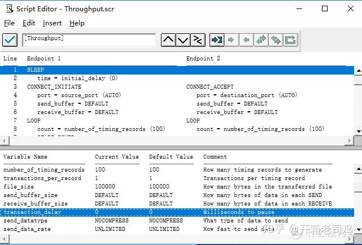362x245 pixels.
Task: Select Endpoint 1 send_buffer = DEFAULT line
Action: (x=73, y=103)
